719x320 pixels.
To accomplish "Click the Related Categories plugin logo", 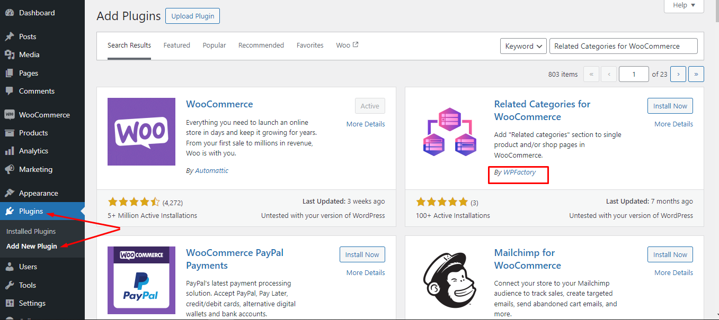I will click(x=450, y=132).
